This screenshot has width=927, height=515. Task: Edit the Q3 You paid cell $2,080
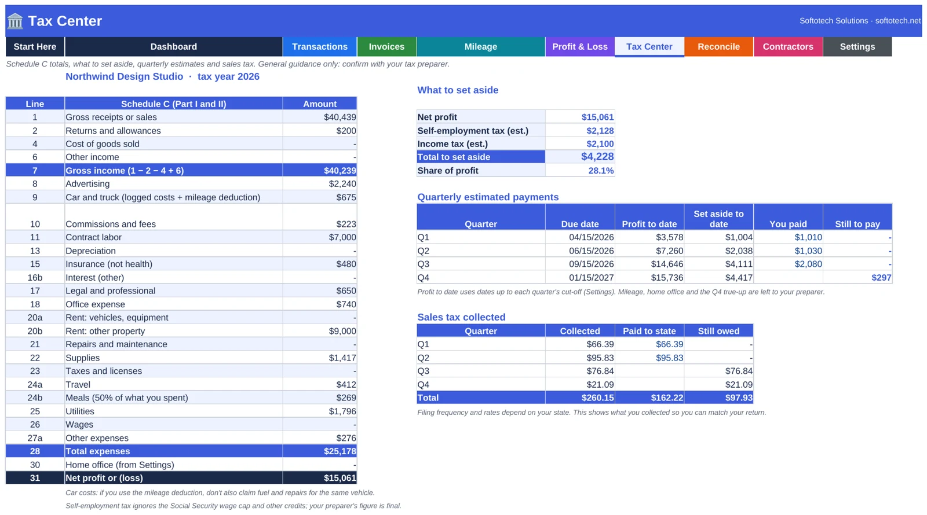[788, 264]
